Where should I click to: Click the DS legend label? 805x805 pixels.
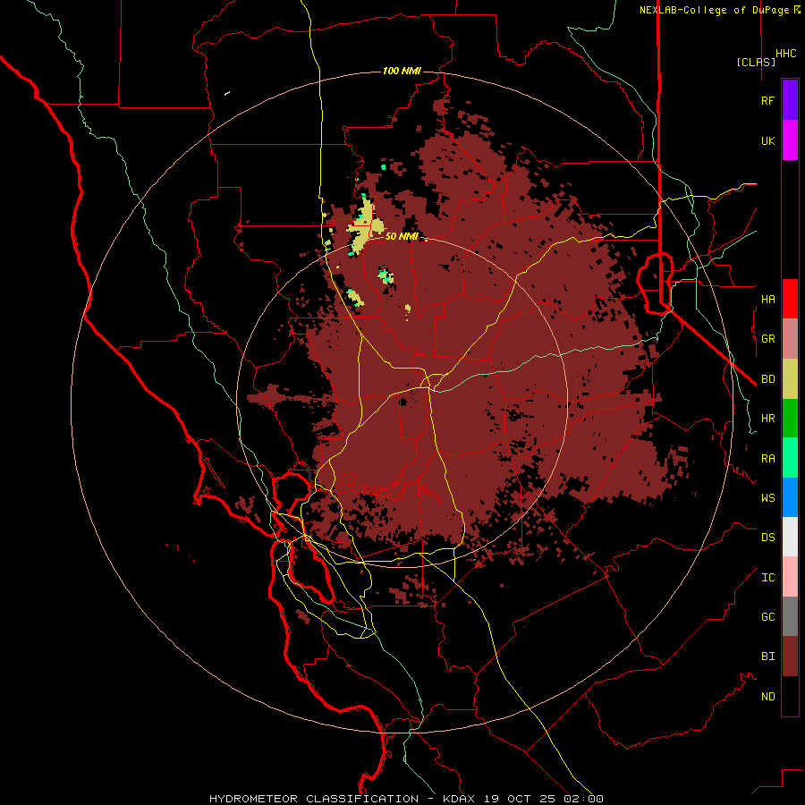point(768,538)
